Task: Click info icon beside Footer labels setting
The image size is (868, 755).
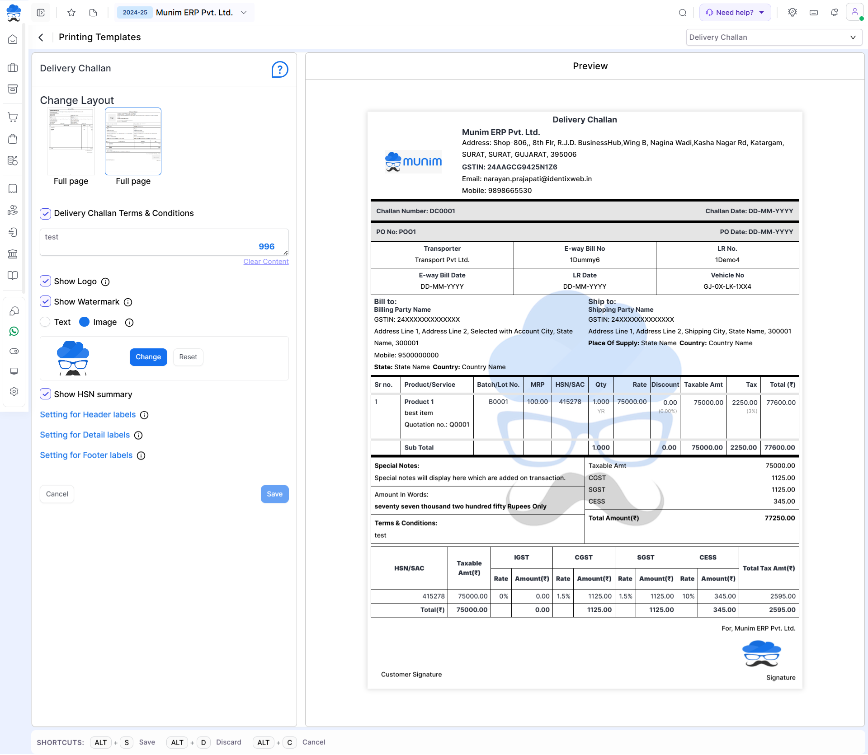Action: (141, 456)
